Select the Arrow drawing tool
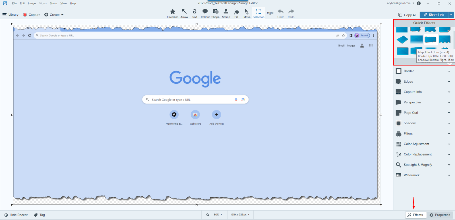The width and height of the screenshot is (455, 220). 184,13
